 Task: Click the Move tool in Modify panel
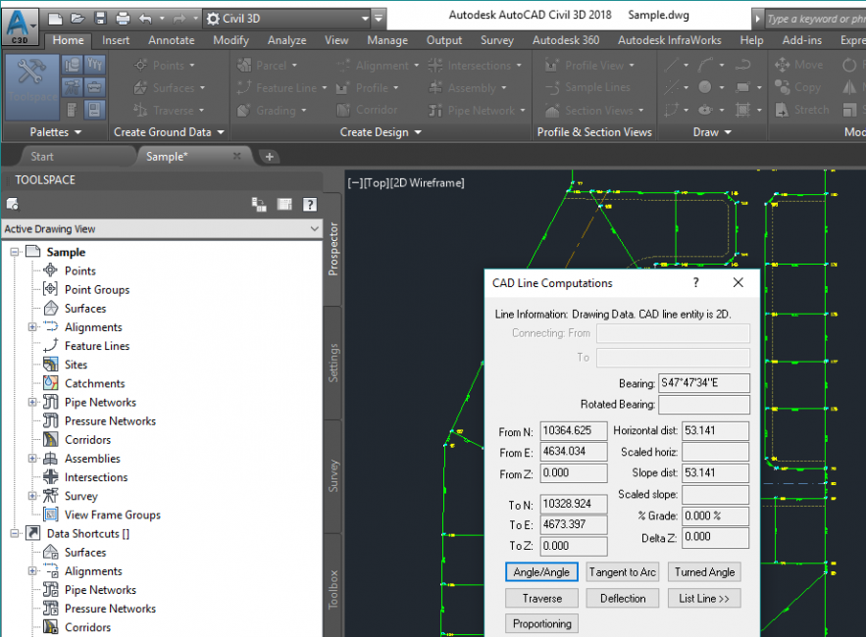click(x=799, y=65)
